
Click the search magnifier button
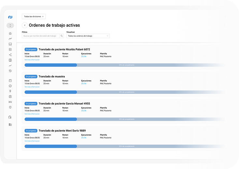tap(62, 36)
